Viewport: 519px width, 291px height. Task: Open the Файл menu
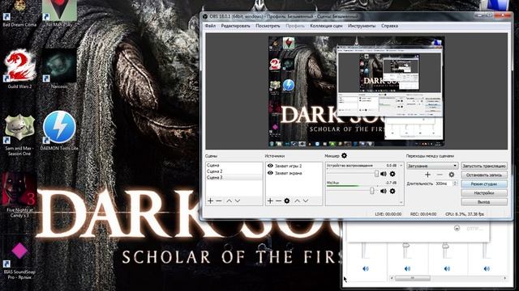(x=210, y=26)
